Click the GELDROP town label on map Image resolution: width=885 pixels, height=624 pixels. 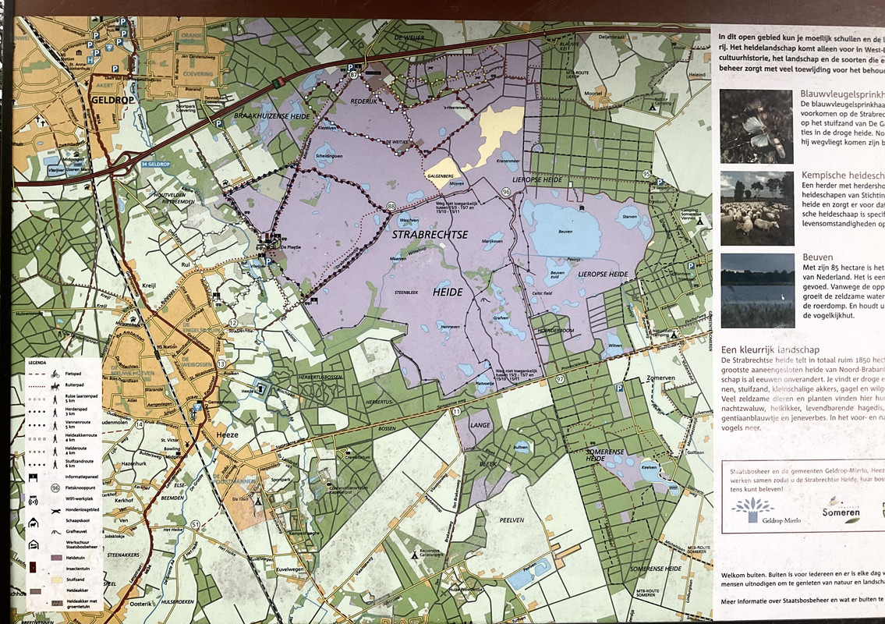(113, 100)
